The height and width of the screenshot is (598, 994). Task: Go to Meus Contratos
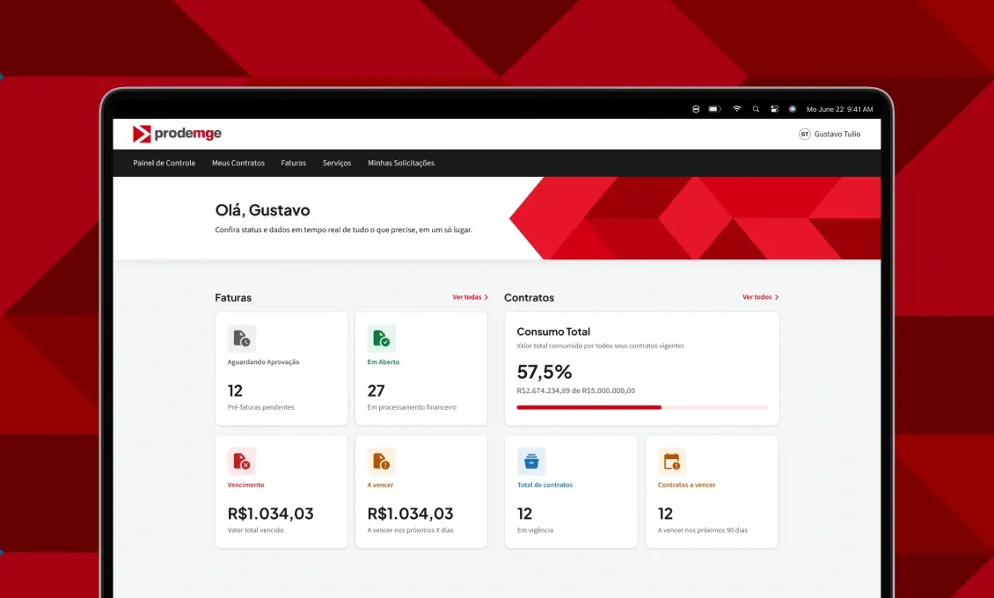[x=238, y=163]
